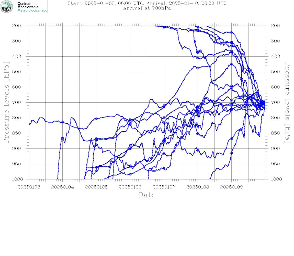The height and width of the screenshot is (256, 294).
Task: Click the IMGW circular logo icon
Action: pyautogui.click(x=7, y=7)
